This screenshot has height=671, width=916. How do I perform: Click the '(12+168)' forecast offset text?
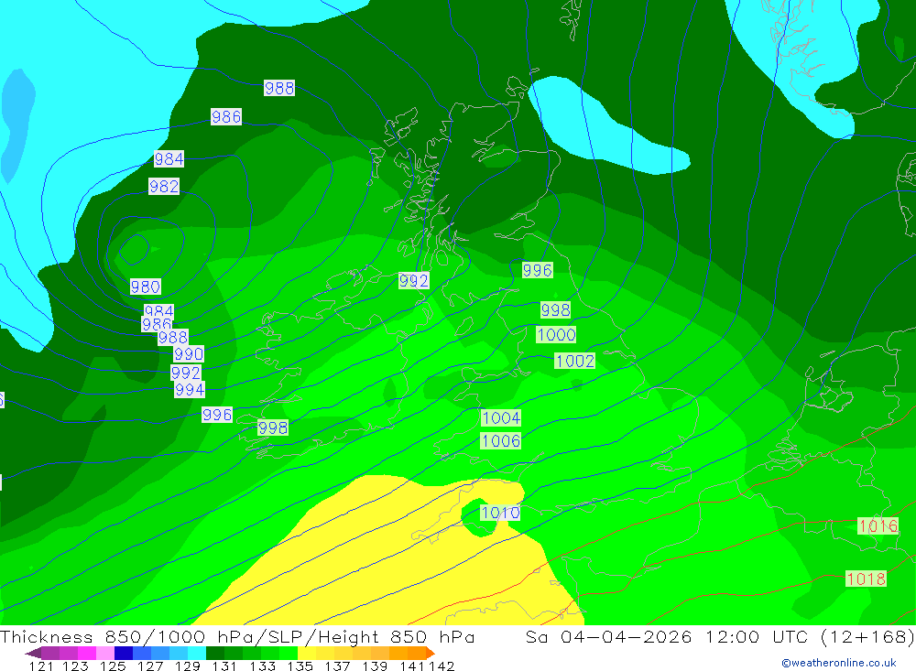pos(867,636)
